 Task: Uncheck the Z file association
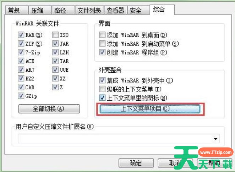pos(55,87)
